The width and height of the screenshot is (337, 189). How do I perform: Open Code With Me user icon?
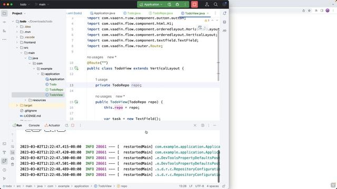pyautogui.click(x=207, y=4)
